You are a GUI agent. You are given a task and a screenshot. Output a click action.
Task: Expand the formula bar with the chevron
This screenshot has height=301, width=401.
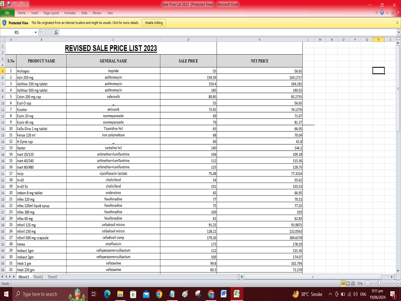(x=399, y=33)
